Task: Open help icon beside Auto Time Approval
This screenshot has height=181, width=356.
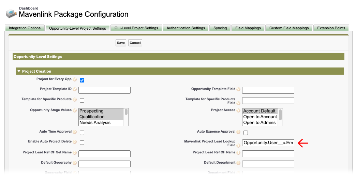Action: 75,132
